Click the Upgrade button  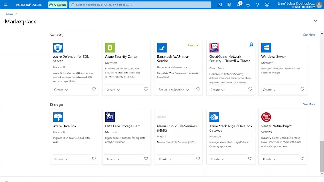58,5
